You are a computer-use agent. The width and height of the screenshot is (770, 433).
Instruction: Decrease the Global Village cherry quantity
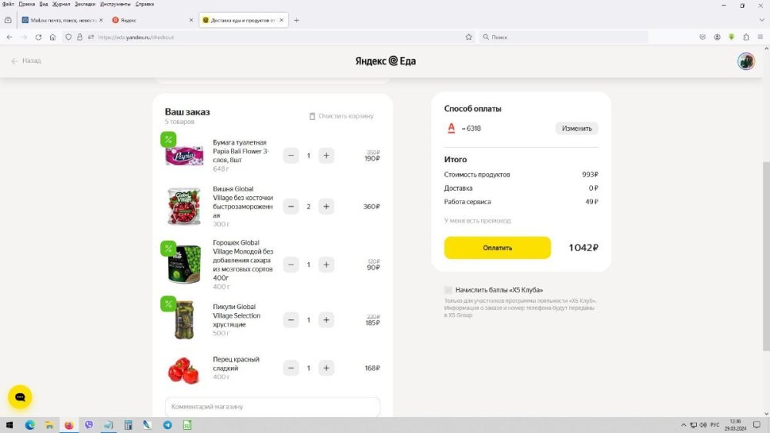click(291, 206)
